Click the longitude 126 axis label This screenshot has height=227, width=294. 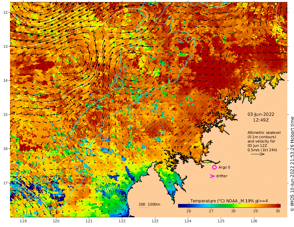(254, 221)
